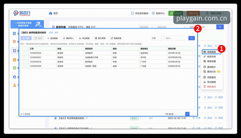Click the 易查分 logo
Image resolution: width=241 pixels, height=138 pixels.
click(x=22, y=13)
